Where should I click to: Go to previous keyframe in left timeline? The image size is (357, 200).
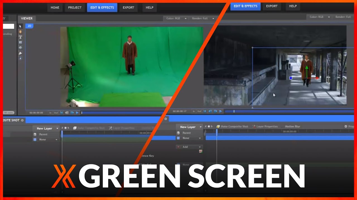(62, 128)
